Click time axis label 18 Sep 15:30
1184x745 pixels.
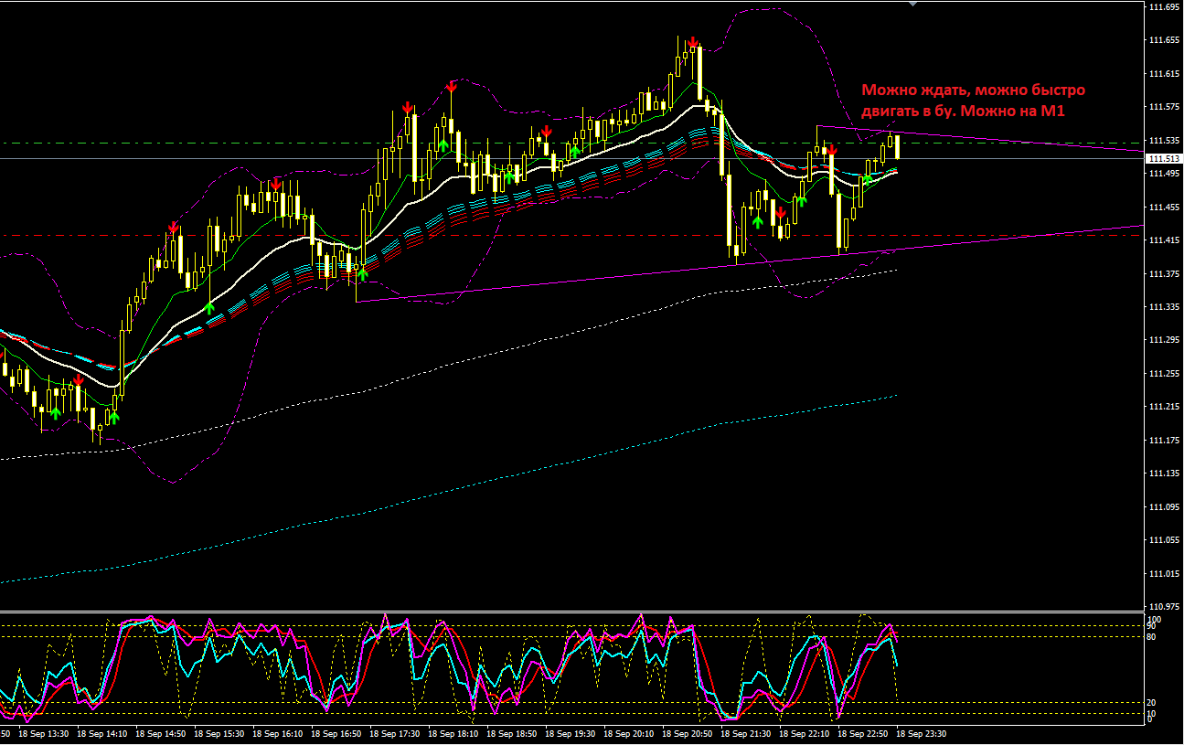click(219, 733)
